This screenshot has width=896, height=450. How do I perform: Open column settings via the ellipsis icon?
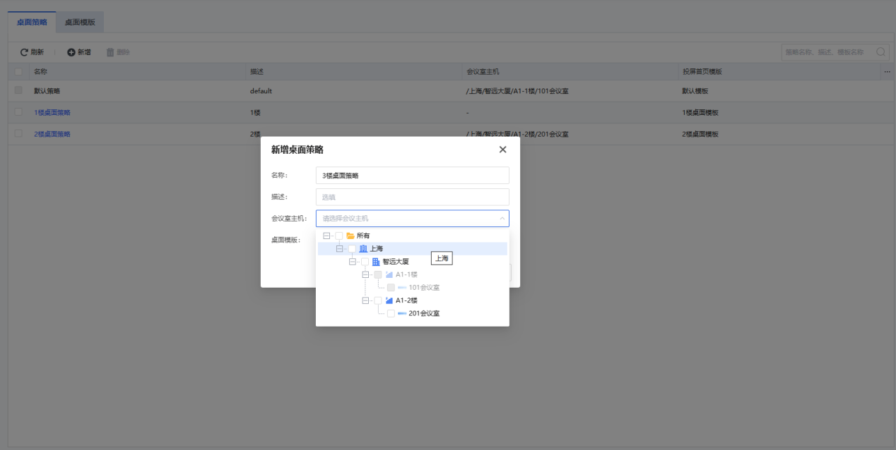coord(887,72)
